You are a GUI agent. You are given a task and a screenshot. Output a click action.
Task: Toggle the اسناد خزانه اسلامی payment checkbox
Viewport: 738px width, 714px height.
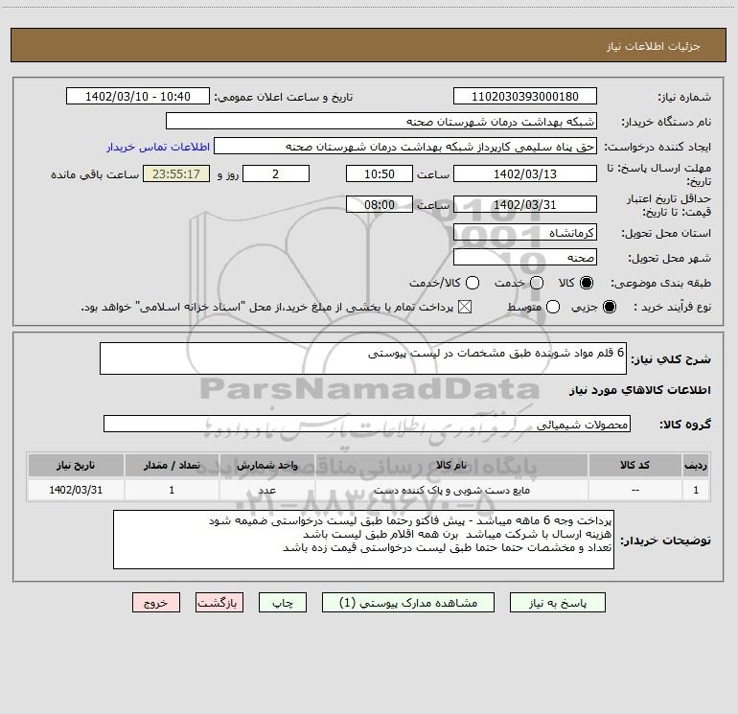(x=465, y=307)
